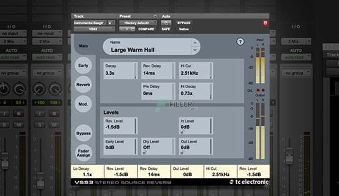The height and width of the screenshot is (196, 339).
Task: Select the Dry Level Off field
Action: tap(158, 146)
